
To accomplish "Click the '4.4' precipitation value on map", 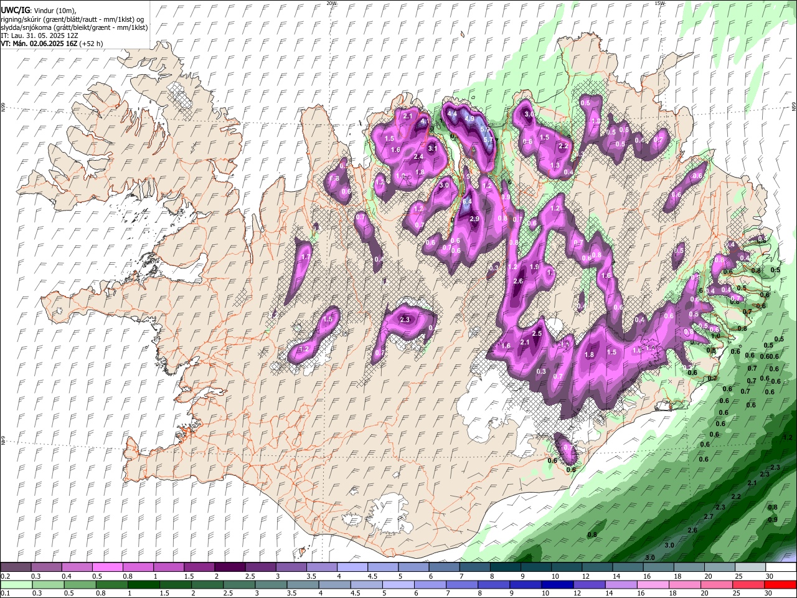I will click(453, 114).
